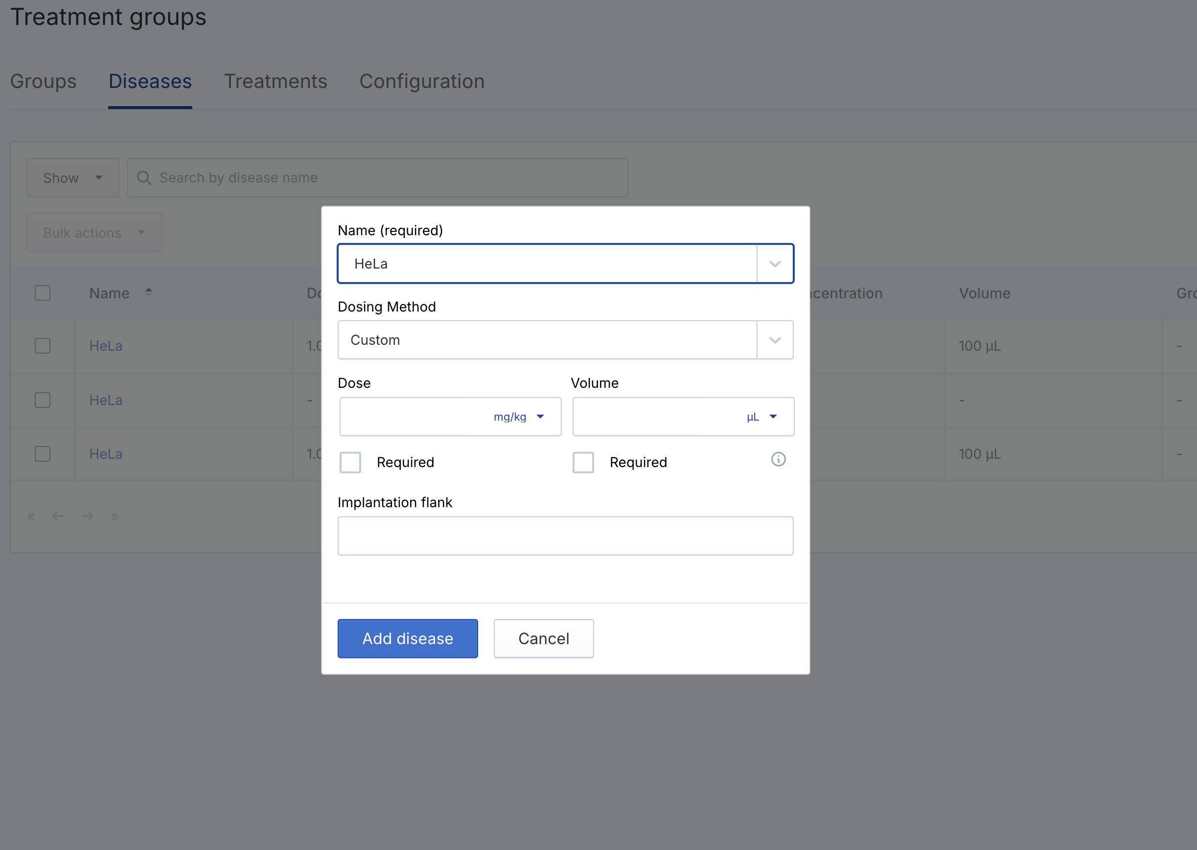This screenshot has width=1197, height=850.
Task: Select second HeLa row checkbox
Action: (43, 401)
